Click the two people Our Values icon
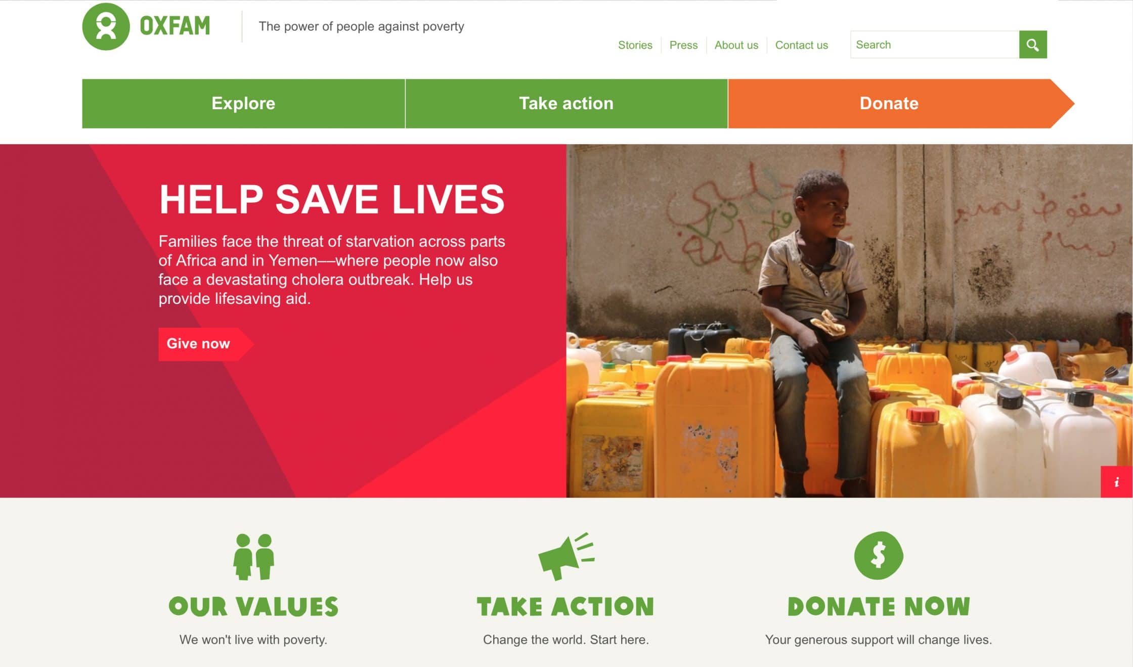The width and height of the screenshot is (1133, 667). (x=254, y=557)
